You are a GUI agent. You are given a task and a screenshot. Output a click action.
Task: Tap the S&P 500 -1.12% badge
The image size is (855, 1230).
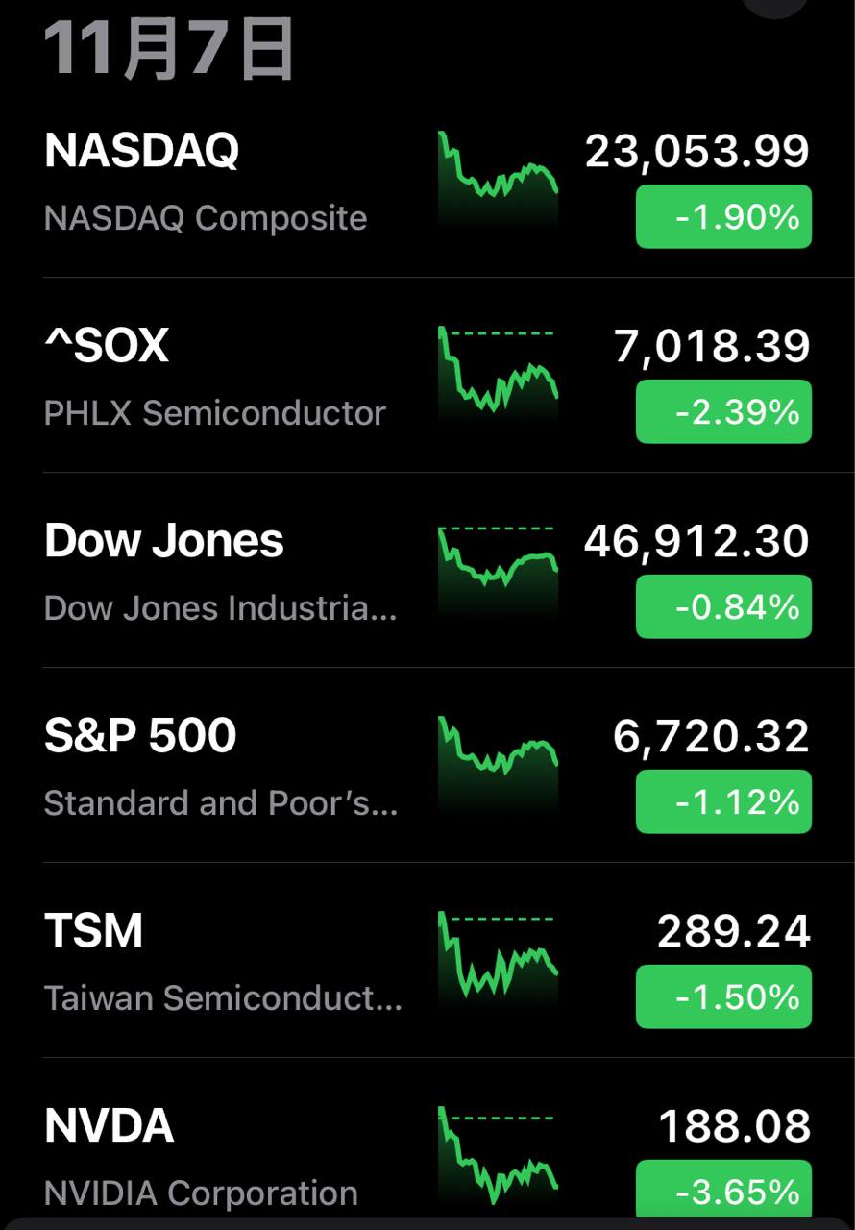click(x=723, y=801)
